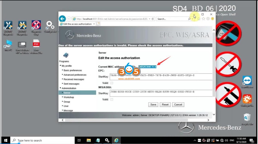The width and height of the screenshot is (258, 144).
Task: Open Diagnosis Stop desktop icon
Action: click(36, 28)
